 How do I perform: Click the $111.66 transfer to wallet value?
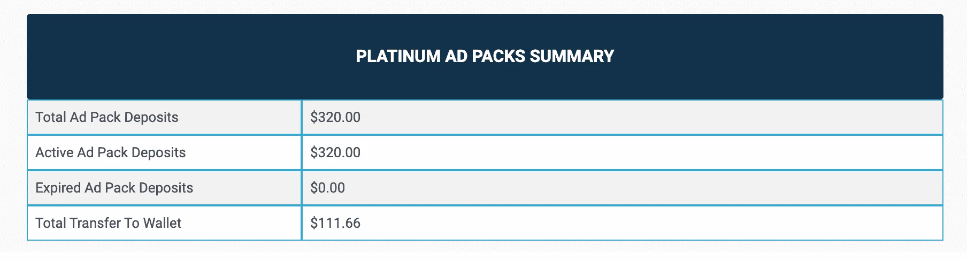click(335, 223)
